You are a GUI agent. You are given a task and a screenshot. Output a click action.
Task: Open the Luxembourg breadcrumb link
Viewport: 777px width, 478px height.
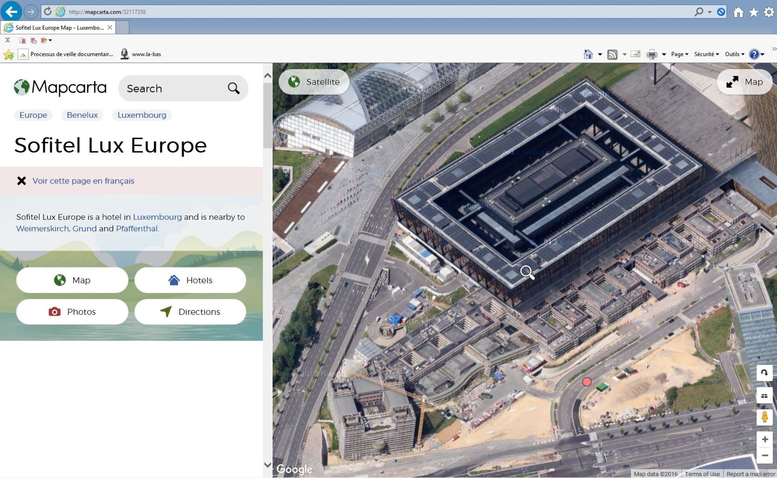142,115
